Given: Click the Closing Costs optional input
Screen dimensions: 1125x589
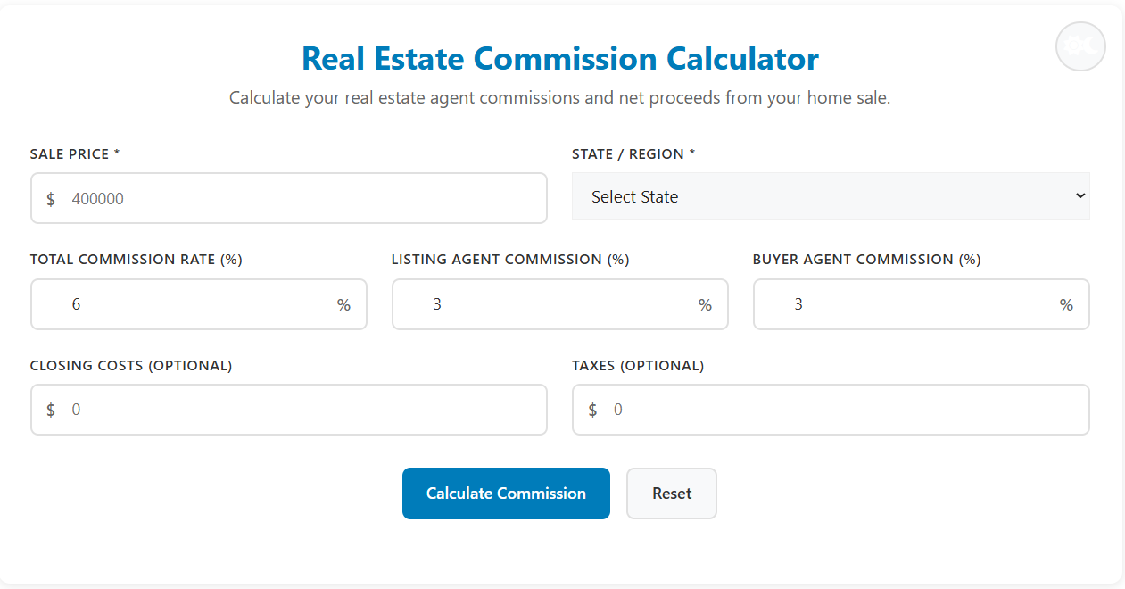Looking at the screenshot, I should 268,409.
